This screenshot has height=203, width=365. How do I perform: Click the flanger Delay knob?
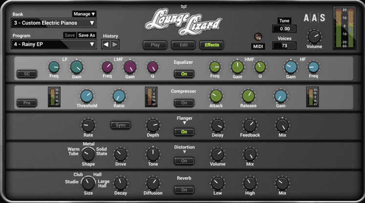coord(217,125)
